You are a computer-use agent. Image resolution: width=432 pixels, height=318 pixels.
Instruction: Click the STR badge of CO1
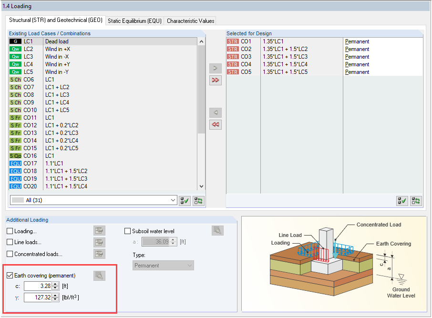pyautogui.click(x=233, y=41)
